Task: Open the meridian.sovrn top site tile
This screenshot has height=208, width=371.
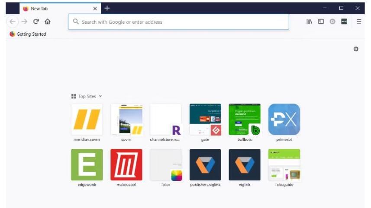Action: point(87,120)
